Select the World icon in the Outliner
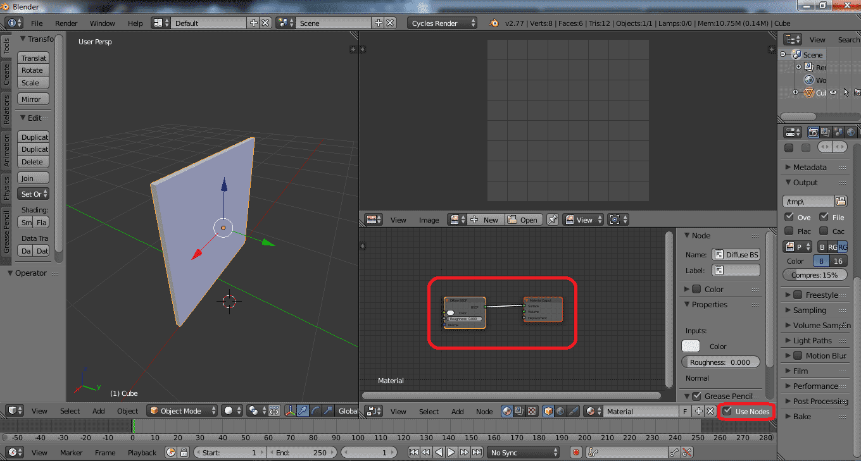861x461 pixels. 809,80
